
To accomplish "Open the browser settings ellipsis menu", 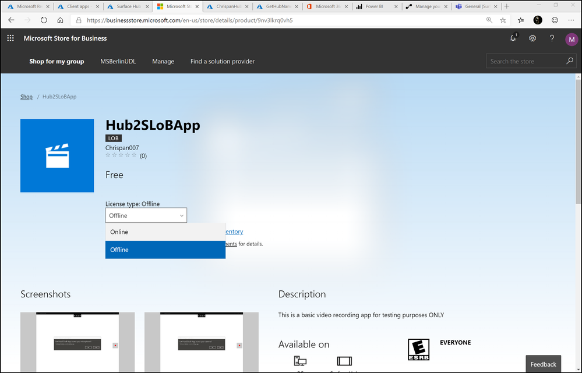I will click(571, 20).
